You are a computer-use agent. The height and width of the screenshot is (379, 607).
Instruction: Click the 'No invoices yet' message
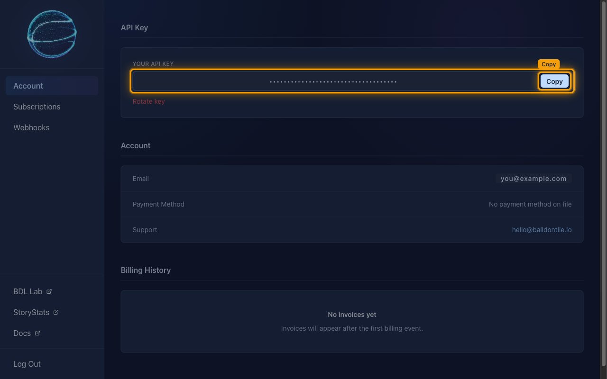click(x=352, y=315)
